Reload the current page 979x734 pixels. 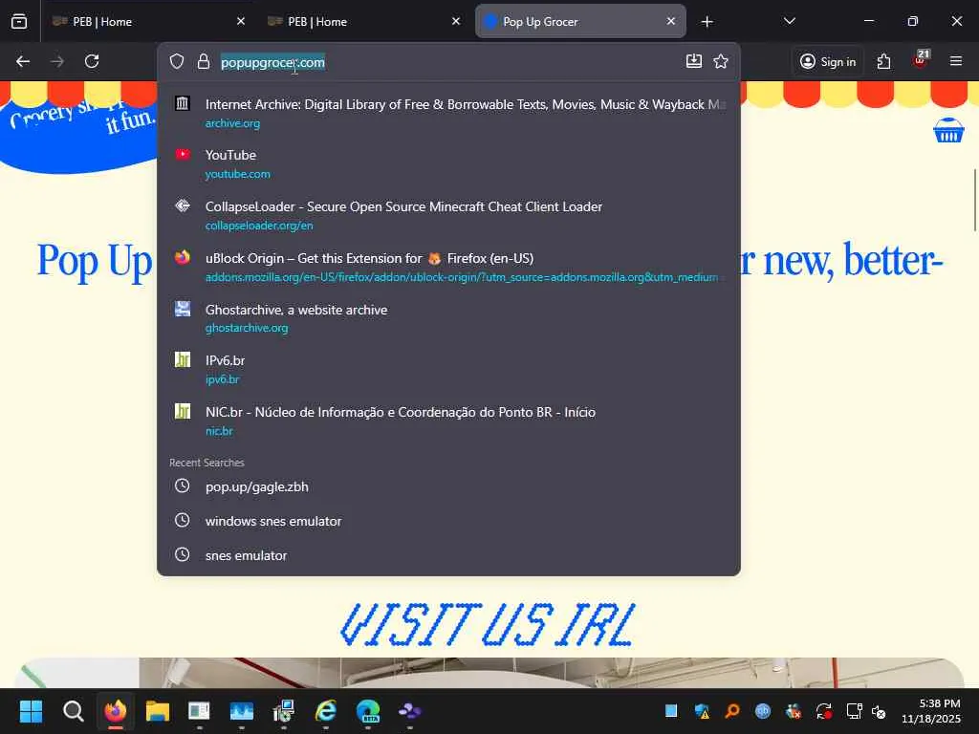click(92, 61)
